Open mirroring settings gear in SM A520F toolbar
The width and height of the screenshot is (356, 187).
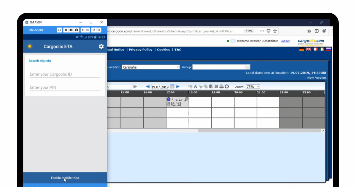tap(66, 30)
